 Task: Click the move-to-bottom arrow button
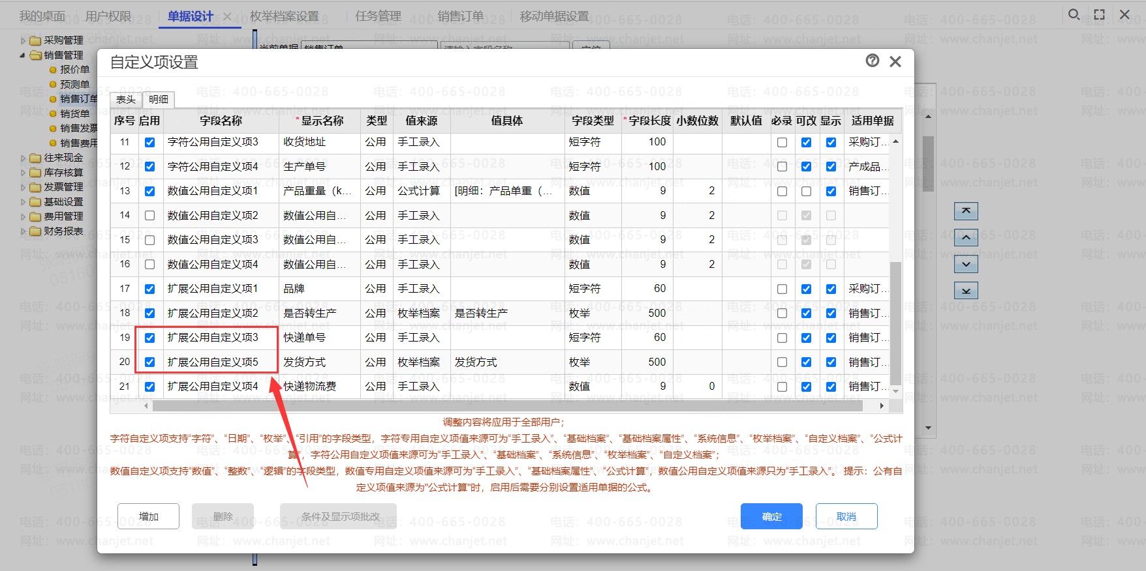[x=966, y=291]
